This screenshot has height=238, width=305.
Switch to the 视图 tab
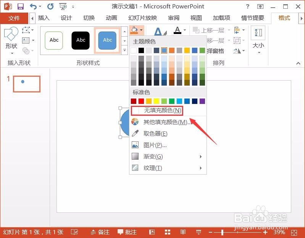(196, 18)
